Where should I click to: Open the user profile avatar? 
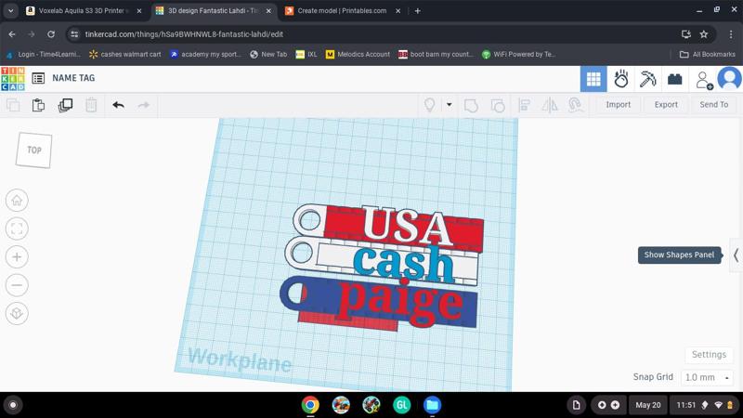pyautogui.click(x=729, y=78)
